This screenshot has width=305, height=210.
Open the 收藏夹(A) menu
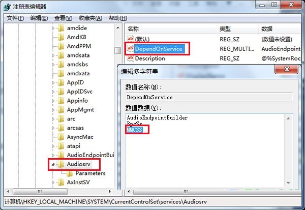tap(90, 18)
